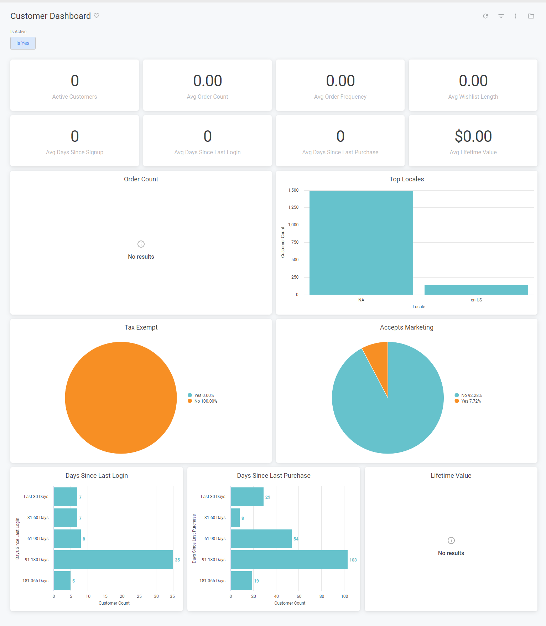Click the 91-180 Days bar in Last Purchase chart
Screen dimensions: 546x626
click(x=289, y=560)
